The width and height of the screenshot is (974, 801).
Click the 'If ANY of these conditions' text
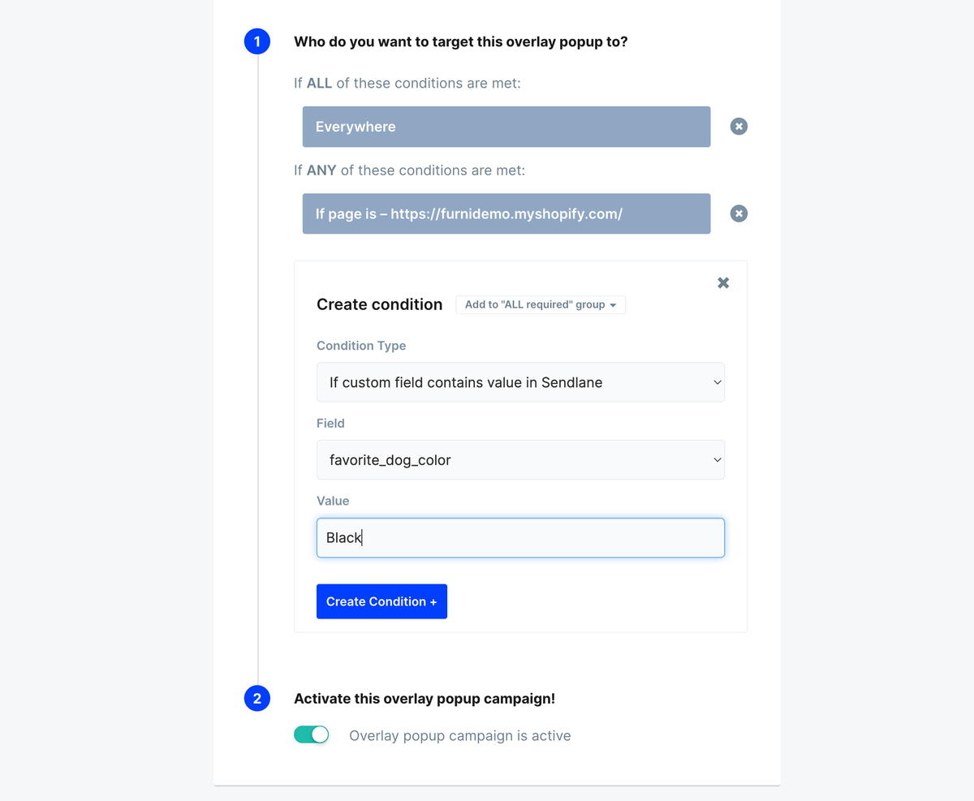point(409,170)
